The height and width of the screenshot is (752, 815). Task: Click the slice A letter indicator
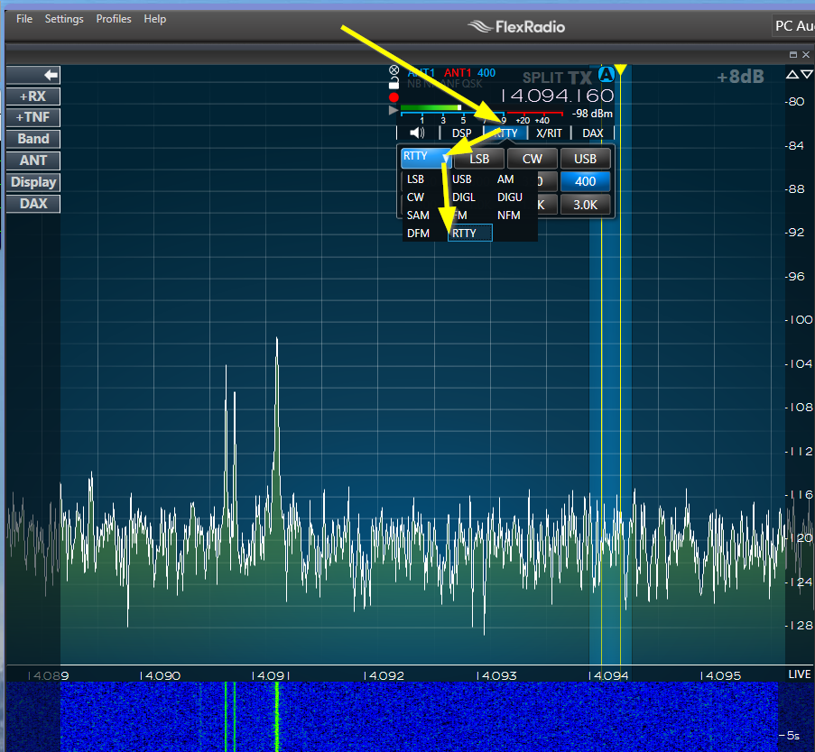point(607,75)
